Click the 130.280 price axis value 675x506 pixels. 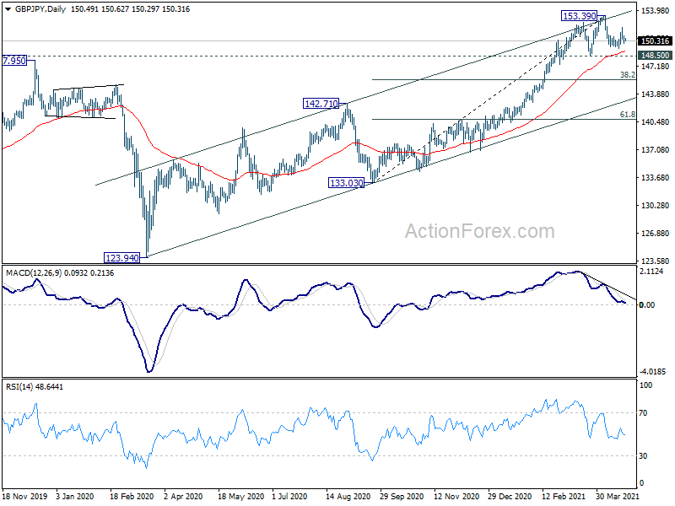656,206
